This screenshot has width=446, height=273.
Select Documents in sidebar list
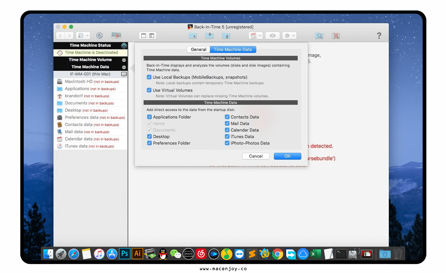pyautogui.click(x=91, y=103)
